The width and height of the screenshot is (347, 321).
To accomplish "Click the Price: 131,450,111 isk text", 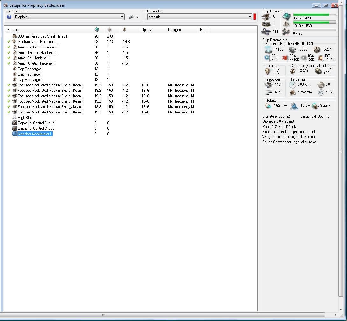I will click(279, 127).
